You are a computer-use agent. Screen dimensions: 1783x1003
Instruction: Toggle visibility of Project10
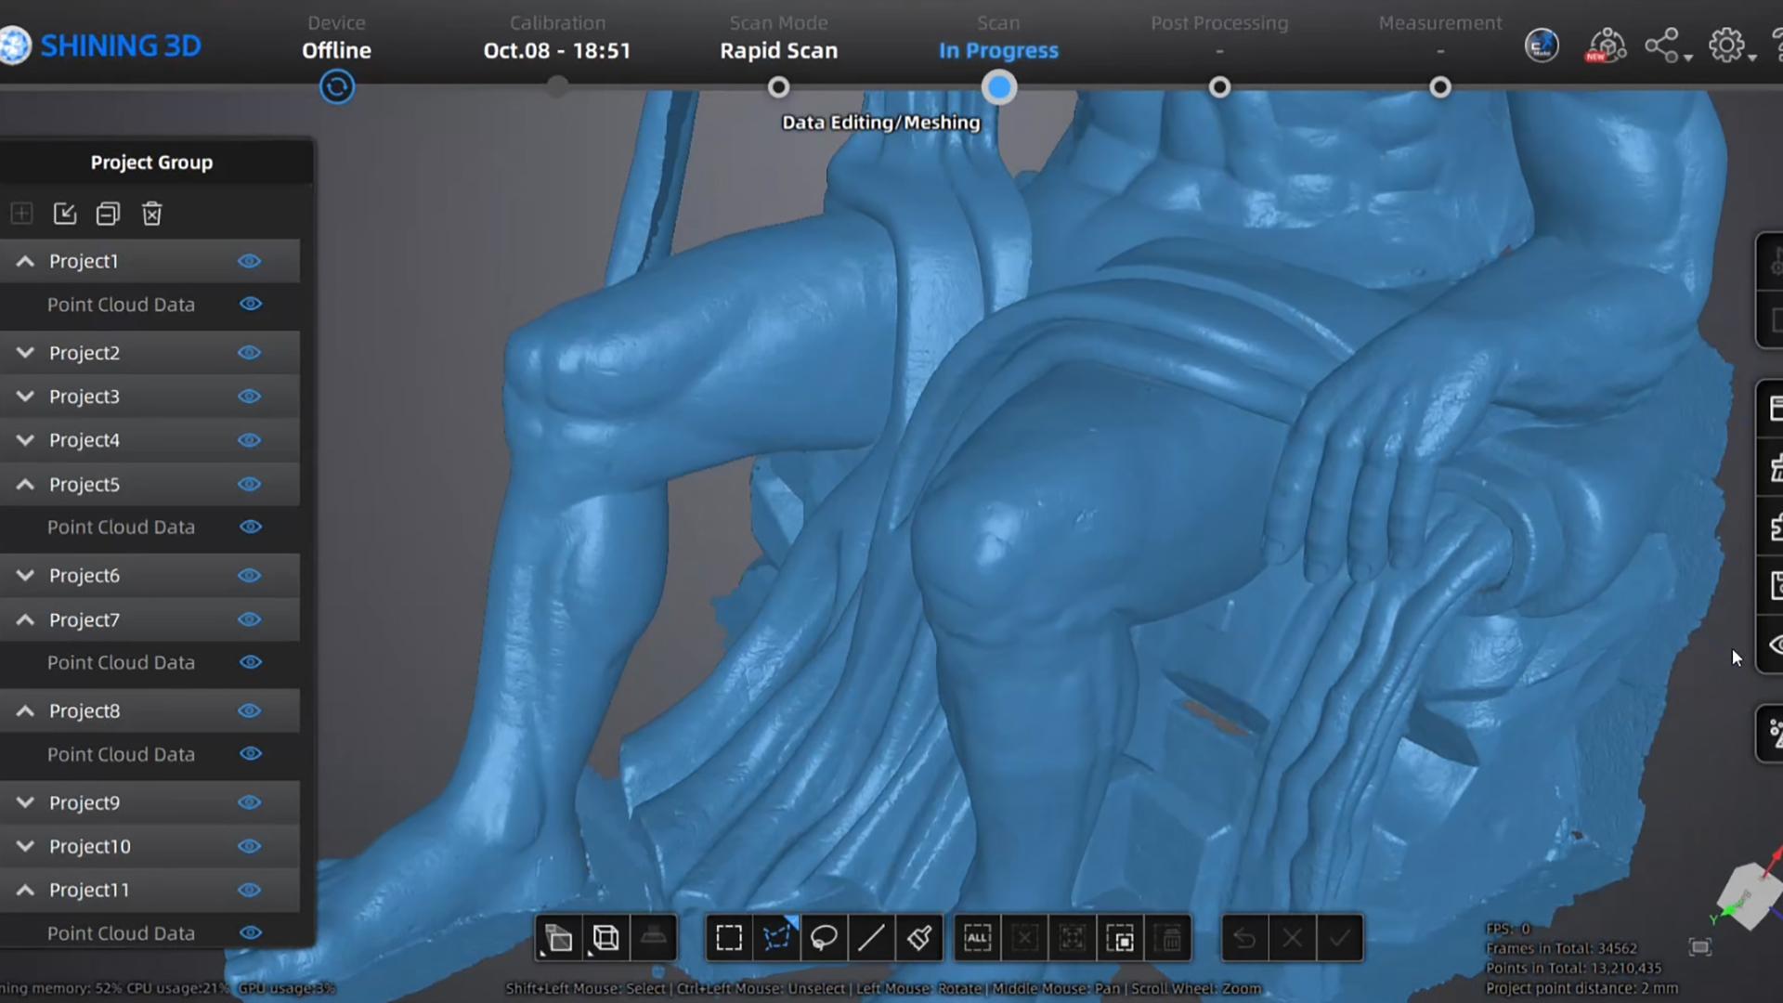click(x=249, y=846)
